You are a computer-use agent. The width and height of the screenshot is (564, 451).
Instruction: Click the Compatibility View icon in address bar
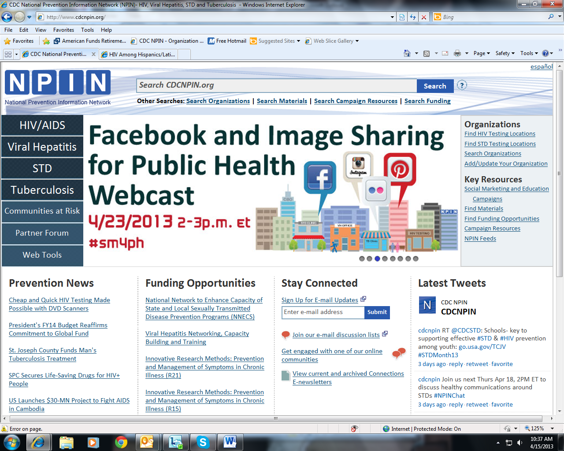[402, 17]
